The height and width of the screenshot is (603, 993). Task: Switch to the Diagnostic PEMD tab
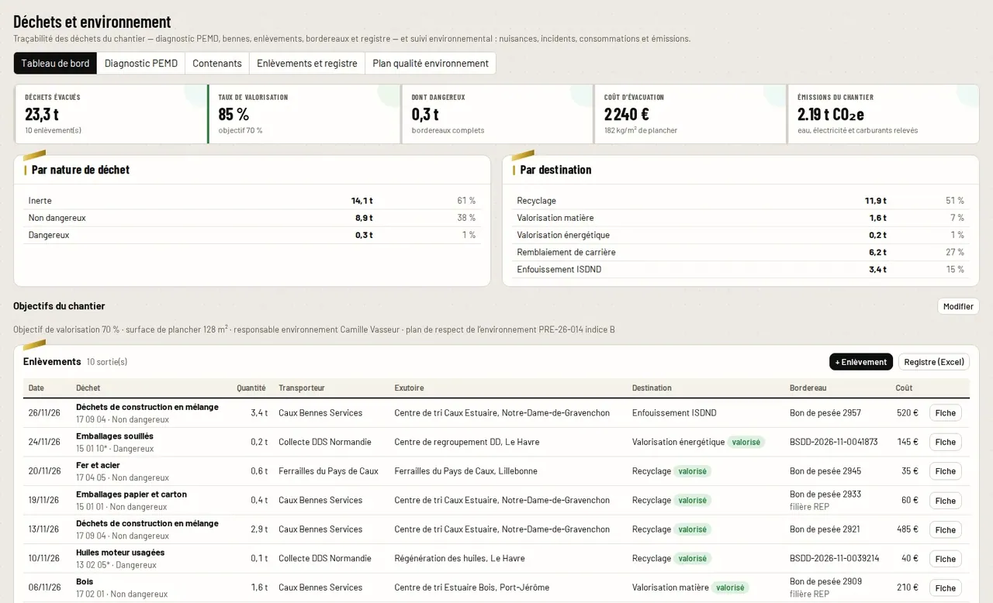click(x=141, y=64)
